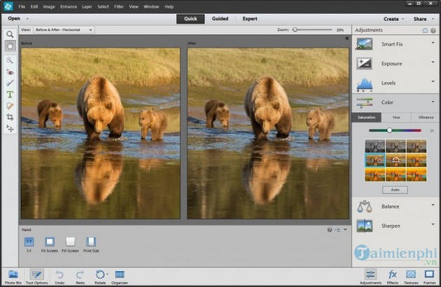Open the Tool Options panel menu icon
The width and height of the screenshot is (441, 287).
337,230
